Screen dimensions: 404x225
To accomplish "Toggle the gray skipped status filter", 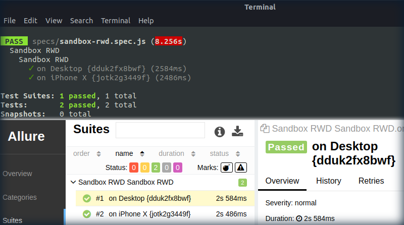I will point(167,167).
